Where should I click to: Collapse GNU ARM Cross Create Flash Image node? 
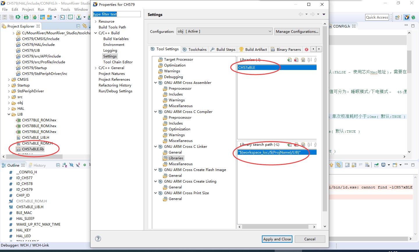(156, 170)
